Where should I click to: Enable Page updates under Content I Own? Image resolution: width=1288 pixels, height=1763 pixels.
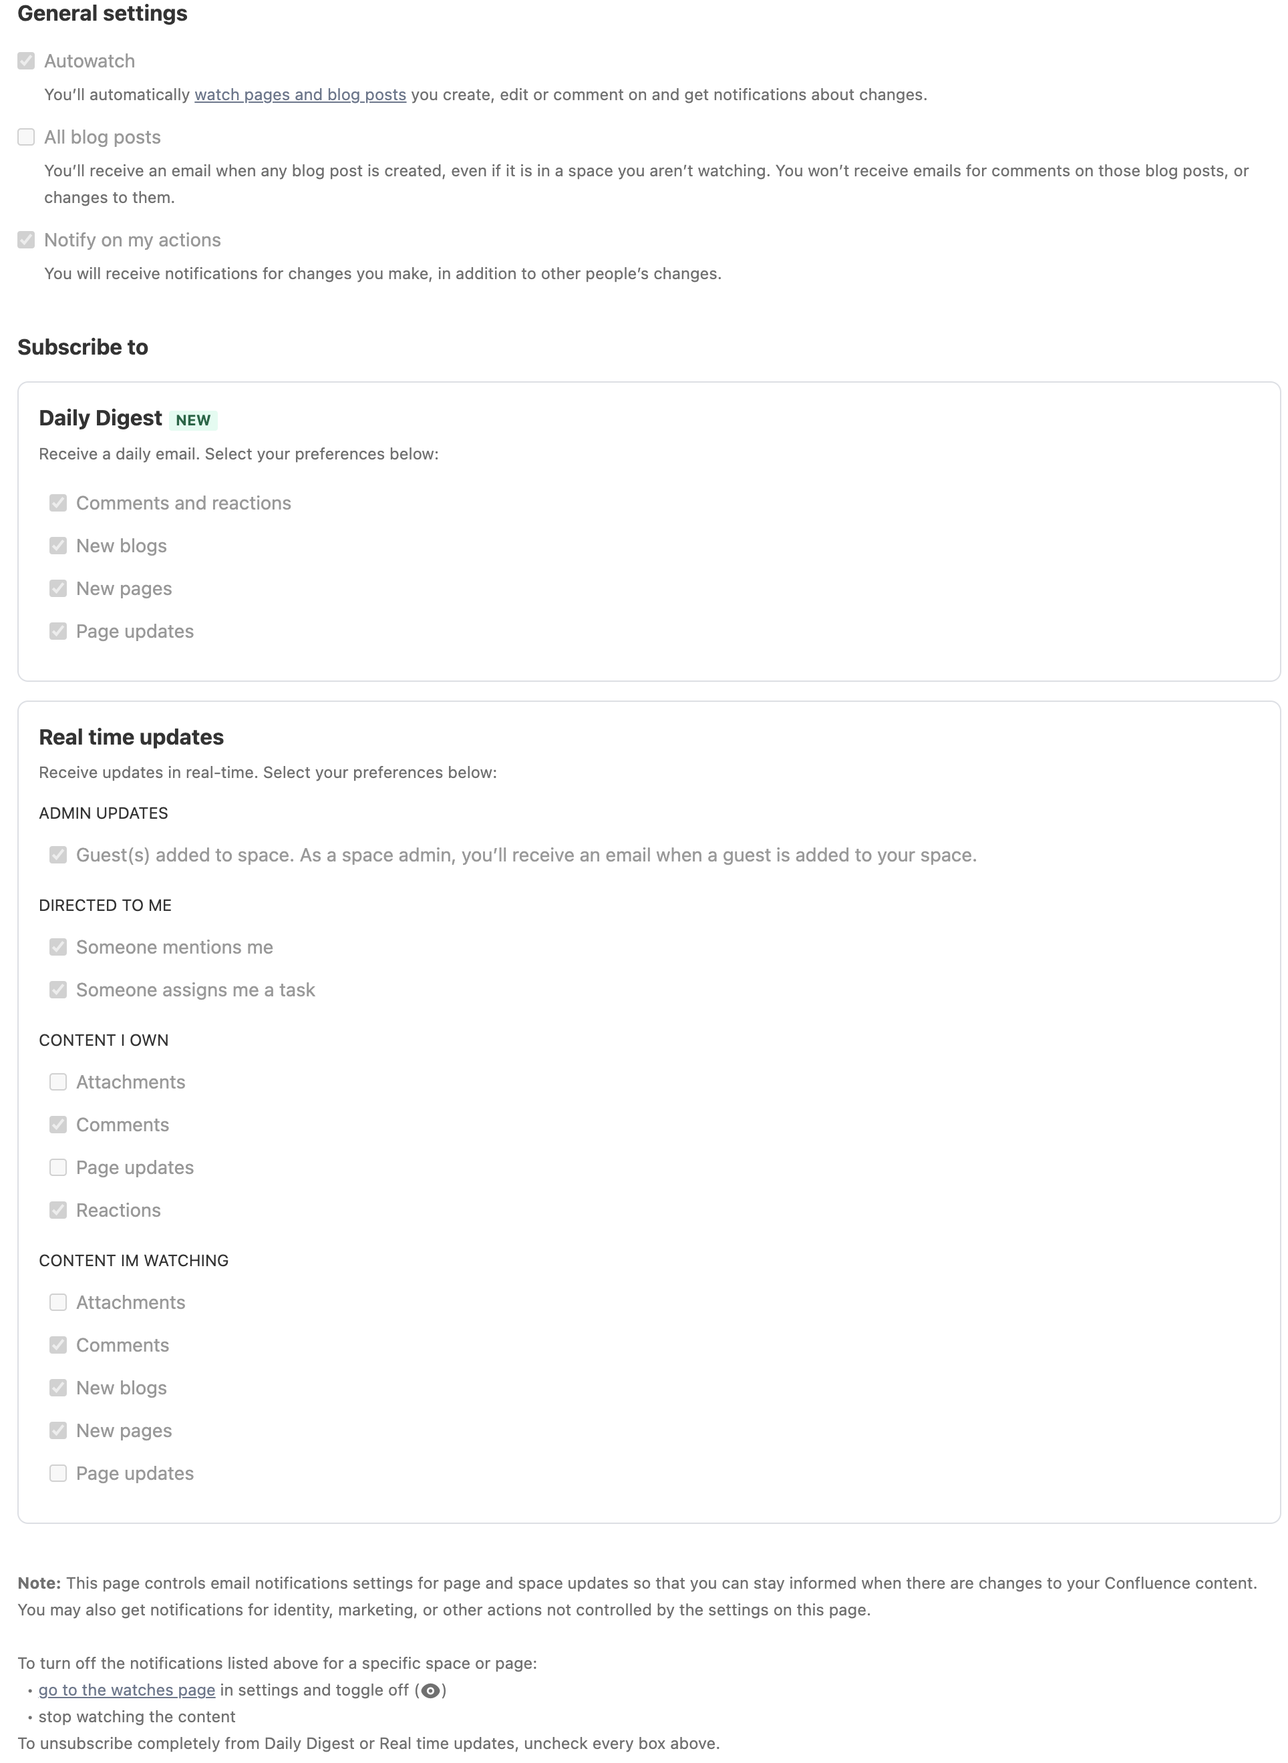click(59, 1167)
